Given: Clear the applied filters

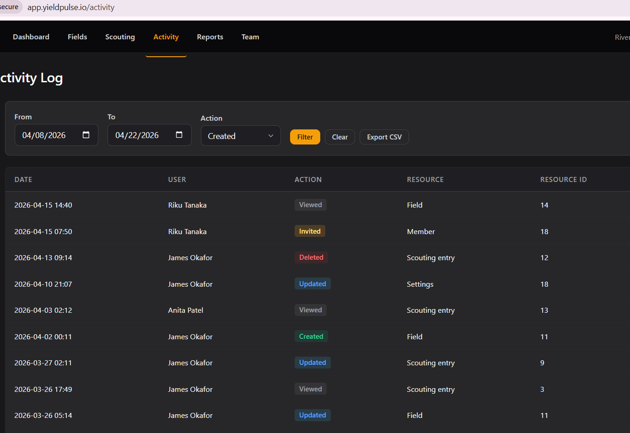Looking at the screenshot, I should (339, 137).
